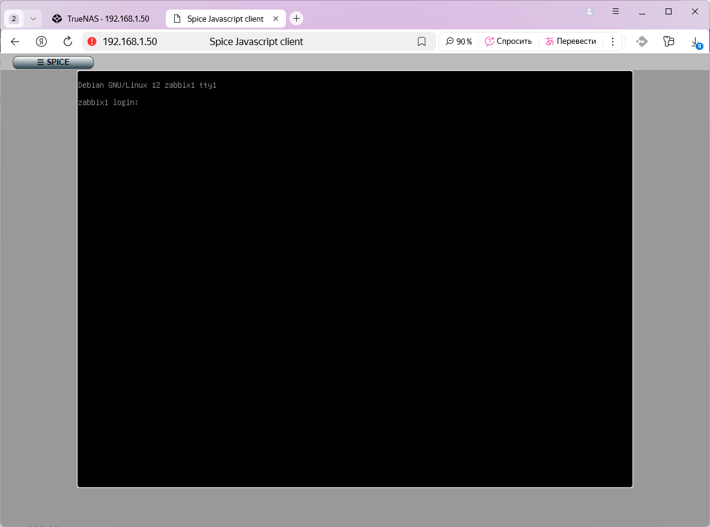
Task: Select the Spice Javascript client tab
Action: click(225, 19)
